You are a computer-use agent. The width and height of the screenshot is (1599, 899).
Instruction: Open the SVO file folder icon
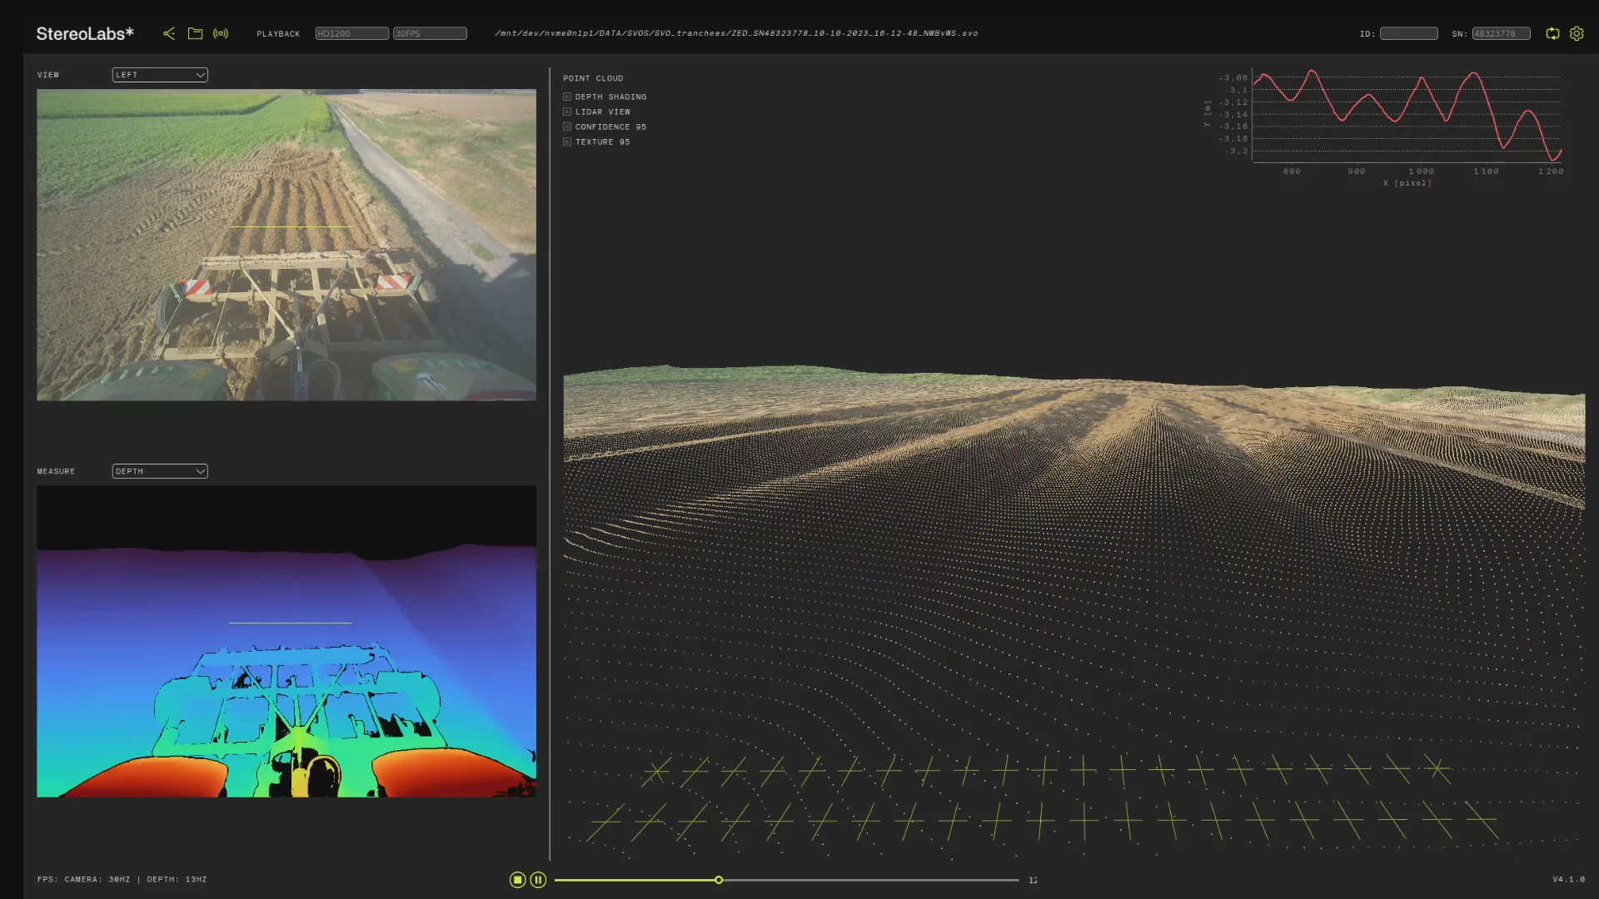point(195,33)
